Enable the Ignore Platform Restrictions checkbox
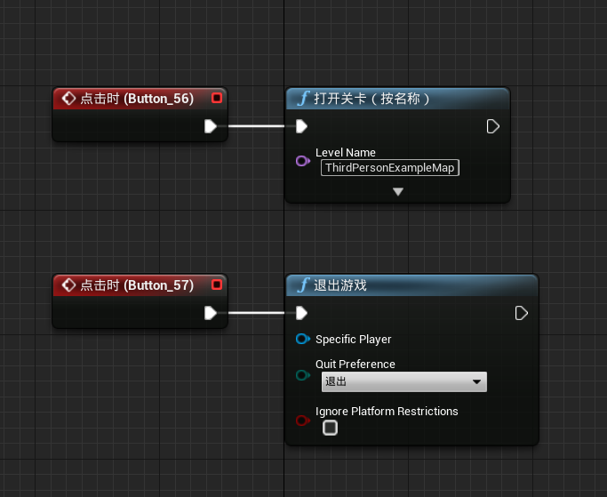This screenshot has height=497, width=607. 331,428
